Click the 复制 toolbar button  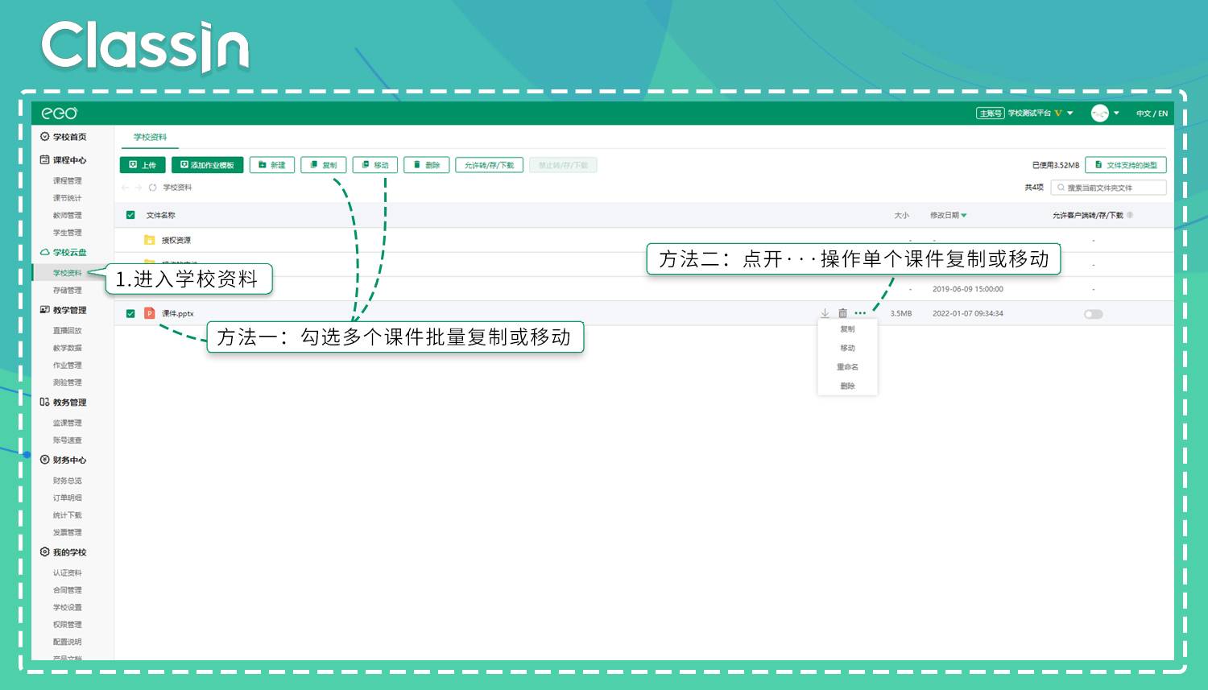click(x=324, y=165)
